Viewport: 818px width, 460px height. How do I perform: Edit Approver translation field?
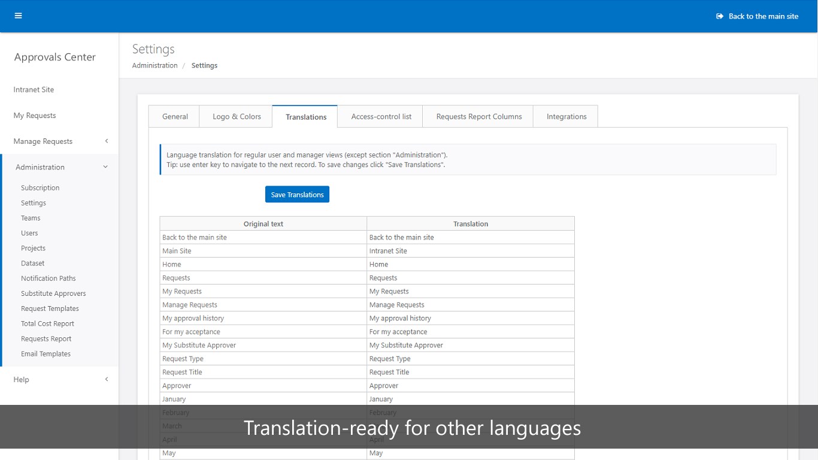tap(471, 386)
